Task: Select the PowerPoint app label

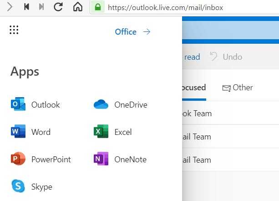Action: tap(51, 160)
